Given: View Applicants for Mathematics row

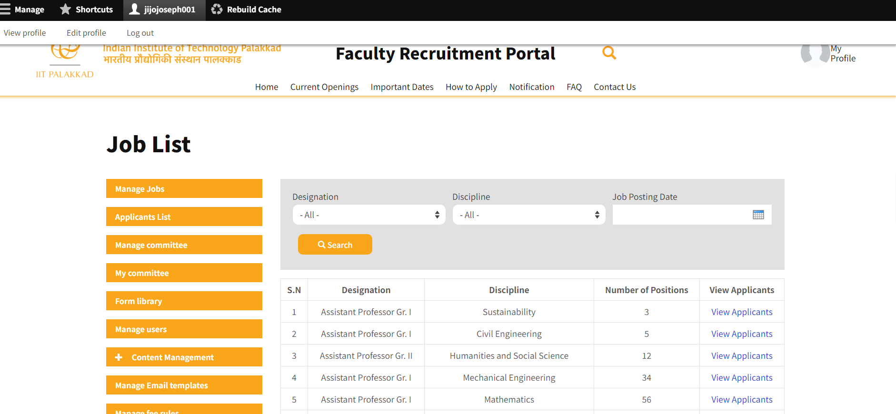Looking at the screenshot, I should tap(741, 400).
